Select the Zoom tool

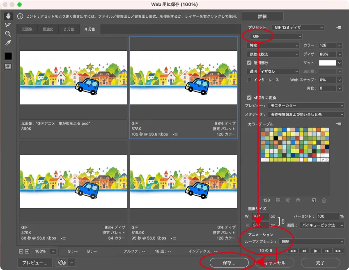[8, 34]
